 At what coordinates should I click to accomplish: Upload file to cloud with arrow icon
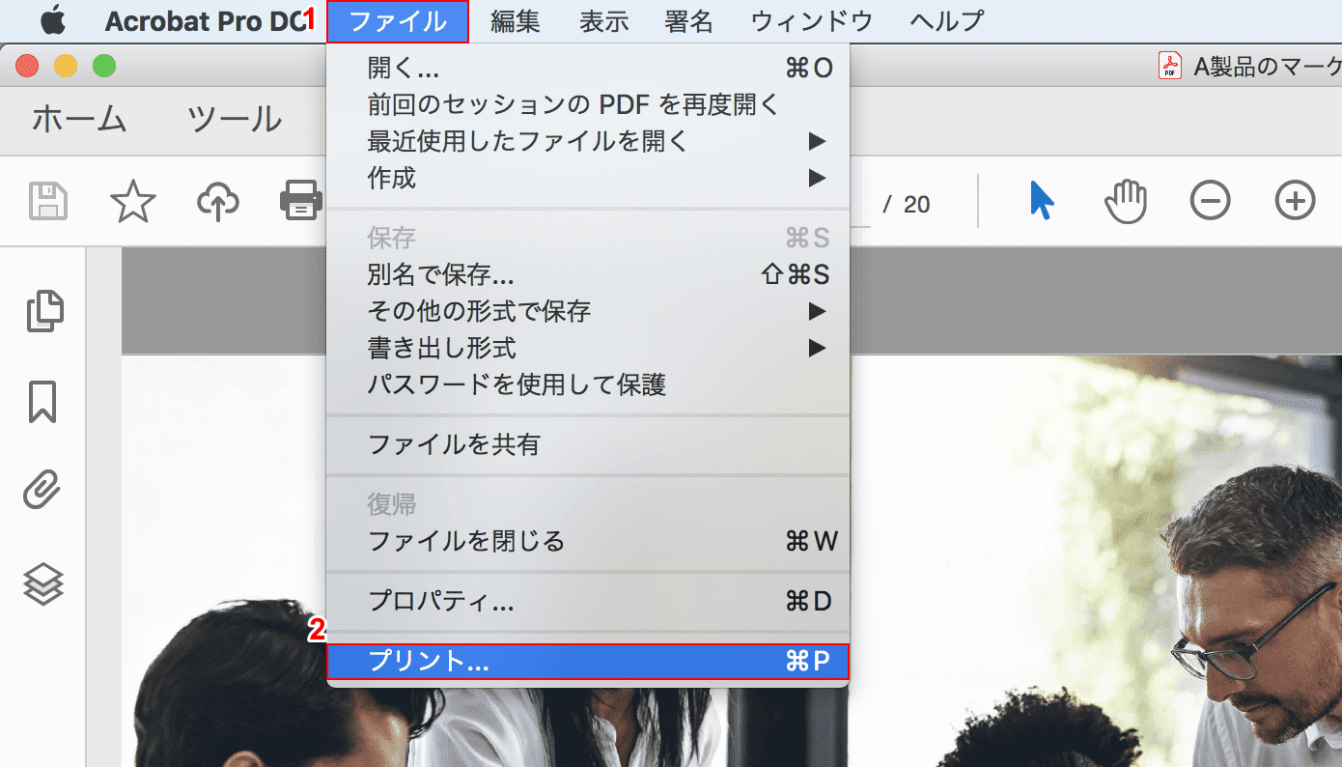point(218,202)
